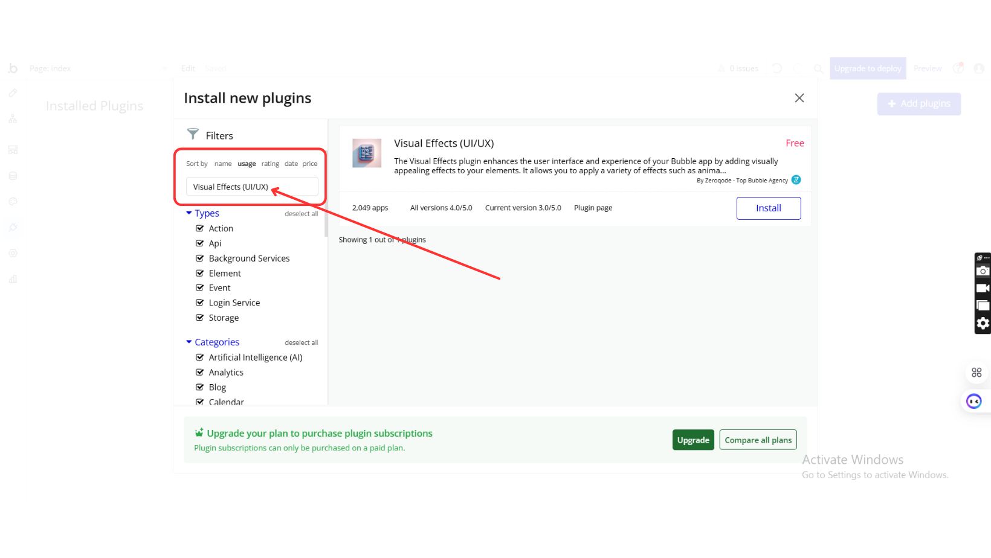Close the Install new plugins dialog

click(799, 98)
